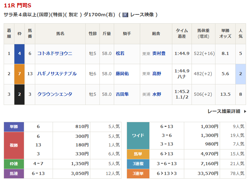Viewport: 250px width, 182px height.
Task: Open trainer 水野 page
Action: [x=157, y=94]
